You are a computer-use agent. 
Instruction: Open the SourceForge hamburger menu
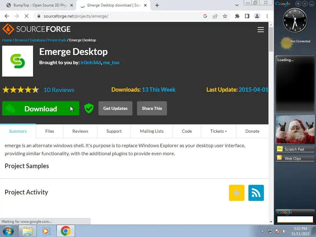[260, 30]
